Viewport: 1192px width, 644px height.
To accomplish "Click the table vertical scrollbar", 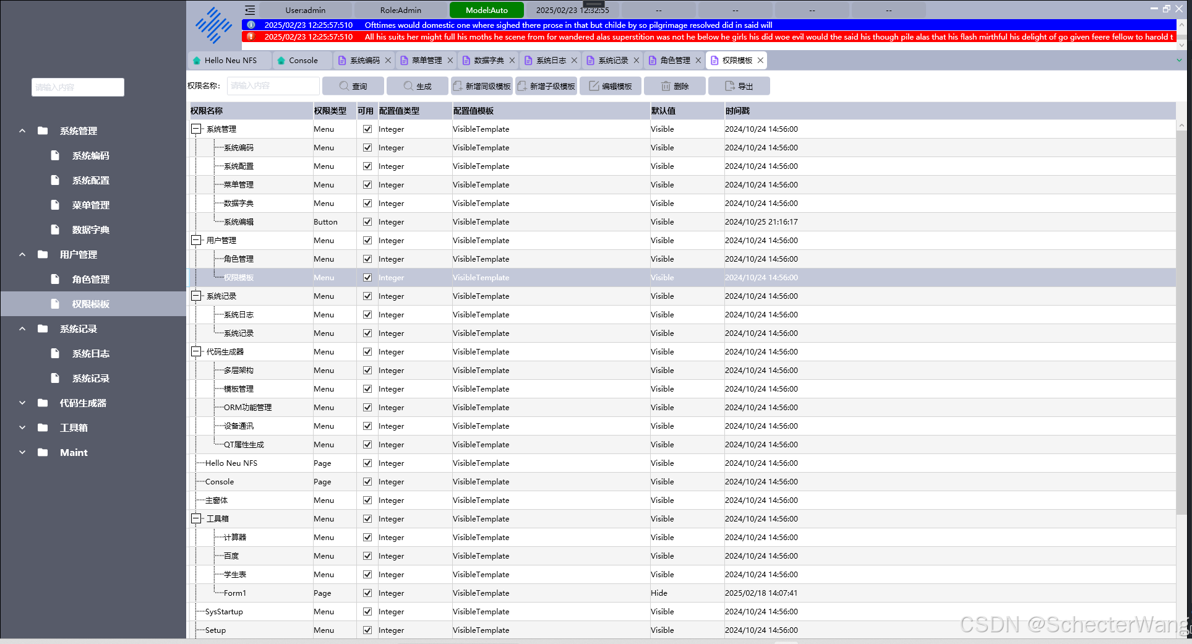I will 1181,322.
